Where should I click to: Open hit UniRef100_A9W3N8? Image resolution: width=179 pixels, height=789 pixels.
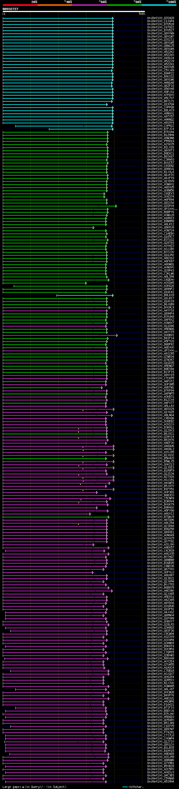pos(161,138)
